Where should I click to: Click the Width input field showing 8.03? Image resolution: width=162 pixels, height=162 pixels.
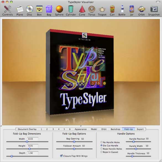point(33,139)
